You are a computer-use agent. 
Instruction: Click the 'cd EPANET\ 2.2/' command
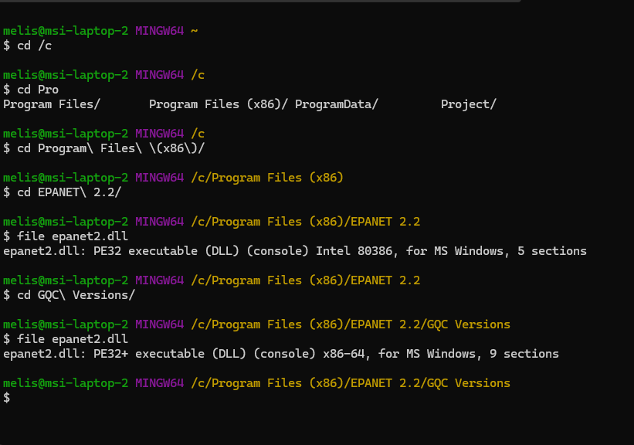click(70, 192)
